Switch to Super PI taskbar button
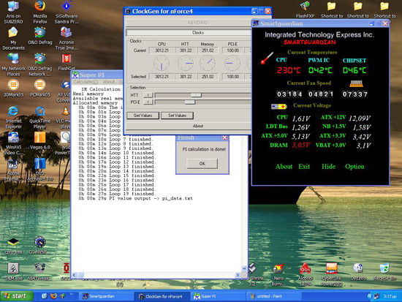The width and height of the screenshot is (402, 302). (x=218, y=296)
